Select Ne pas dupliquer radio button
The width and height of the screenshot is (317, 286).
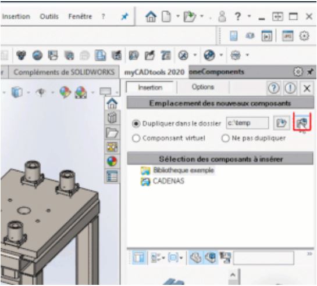[226, 138]
